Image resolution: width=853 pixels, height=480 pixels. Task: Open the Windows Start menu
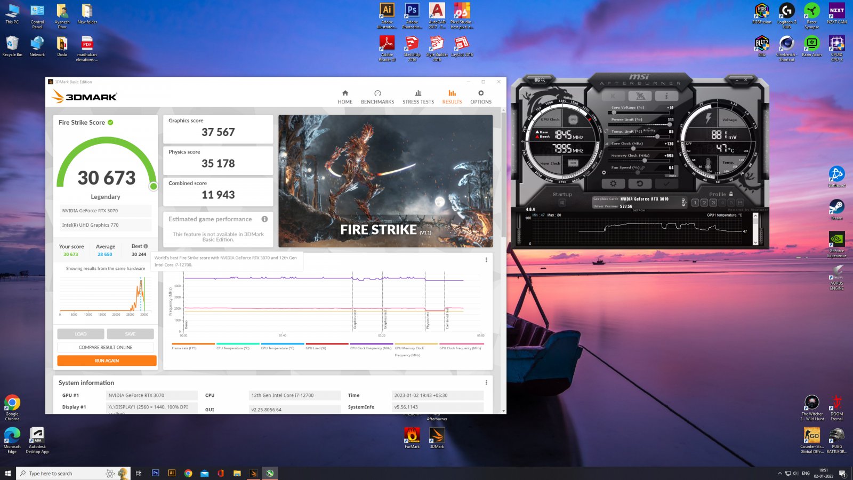point(7,473)
